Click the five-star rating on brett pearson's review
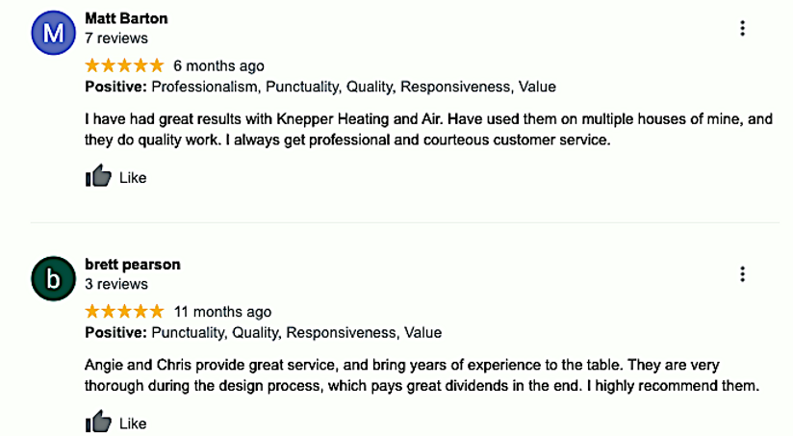The height and width of the screenshot is (436, 793). (124, 312)
